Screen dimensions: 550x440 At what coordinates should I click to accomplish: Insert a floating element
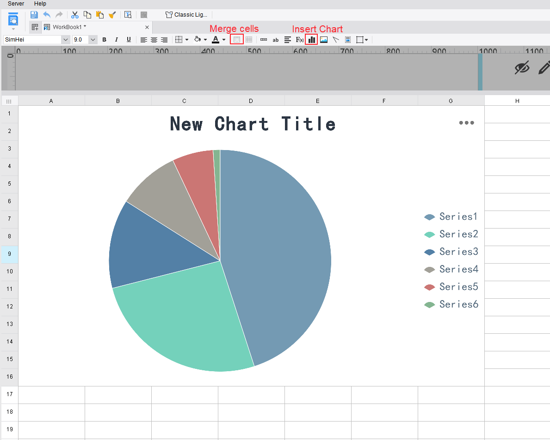point(359,40)
